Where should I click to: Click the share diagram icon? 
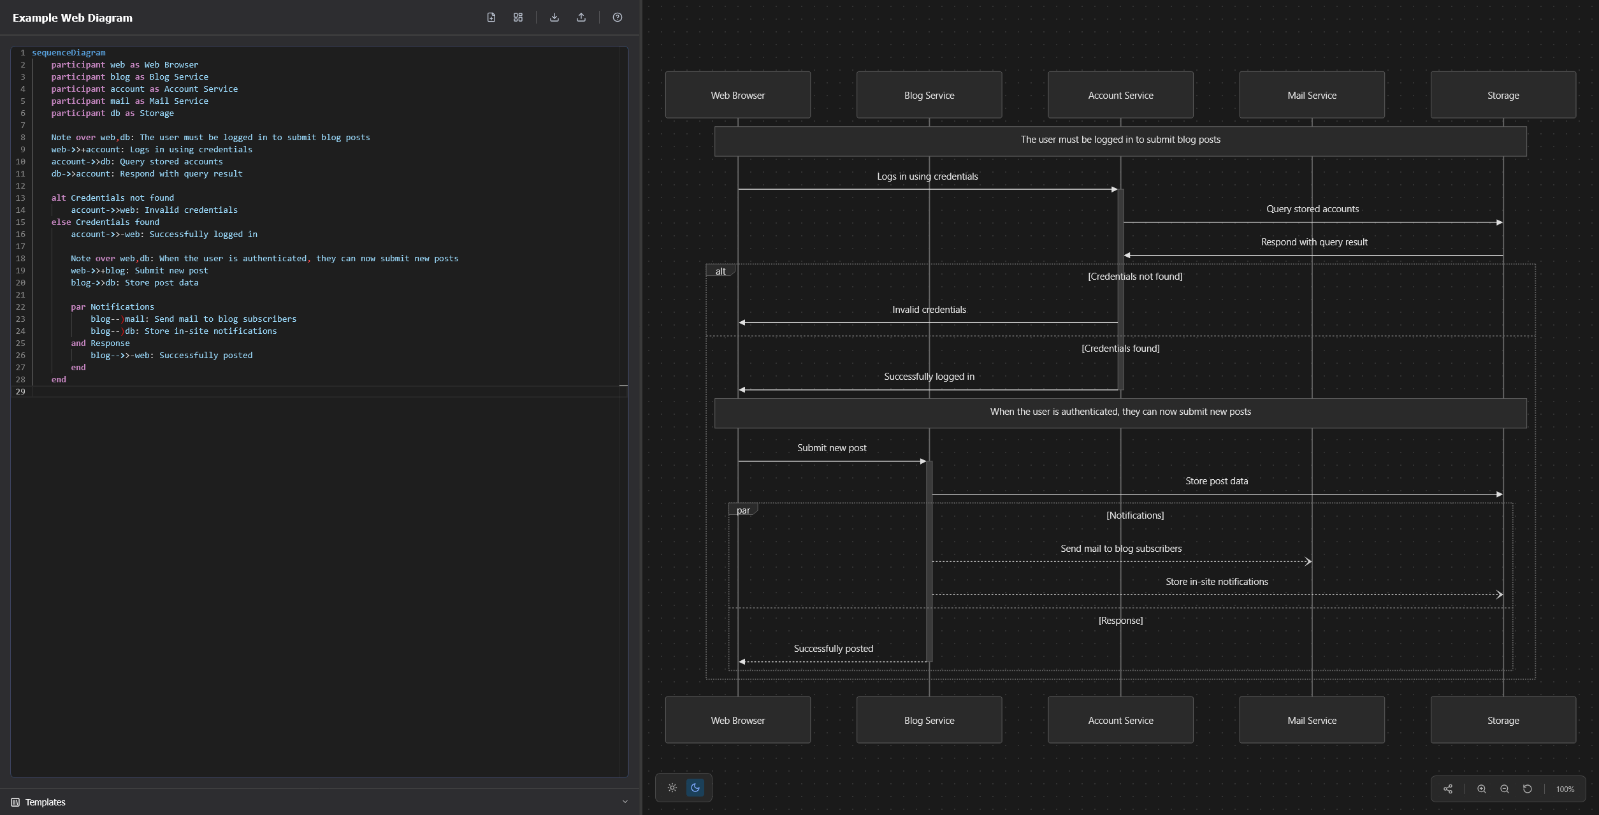[x=1448, y=789]
